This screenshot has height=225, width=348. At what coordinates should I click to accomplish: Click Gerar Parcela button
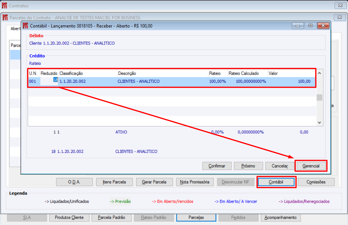click(x=154, y=182)
